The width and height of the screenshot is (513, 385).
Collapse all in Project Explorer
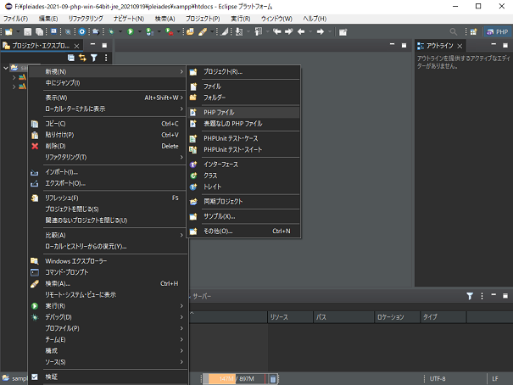tap(71, 58)
